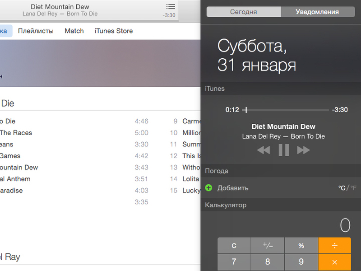This screenshot has height=271, width=361.
Task: Click the calculator multiply key
Action: pyautogui.click(x=334, y=262)
